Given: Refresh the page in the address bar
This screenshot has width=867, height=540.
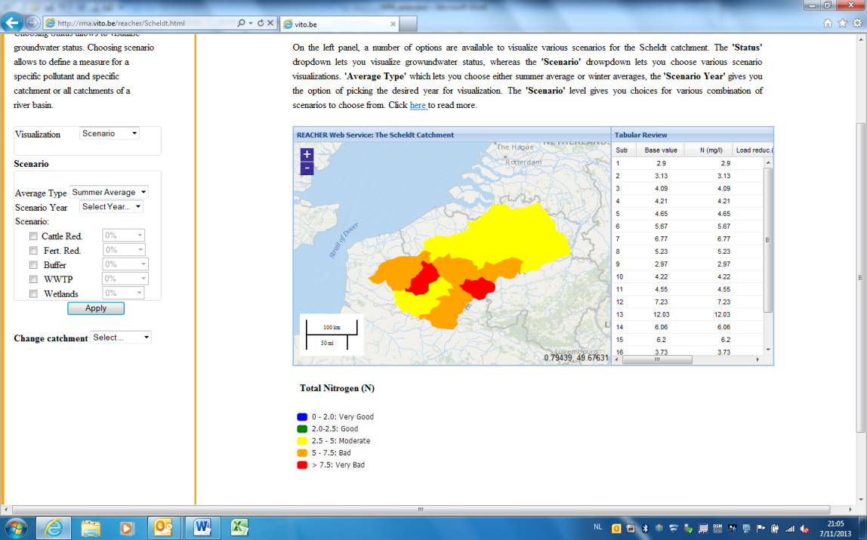Looking at the screenshot, I should pos(261,23).
